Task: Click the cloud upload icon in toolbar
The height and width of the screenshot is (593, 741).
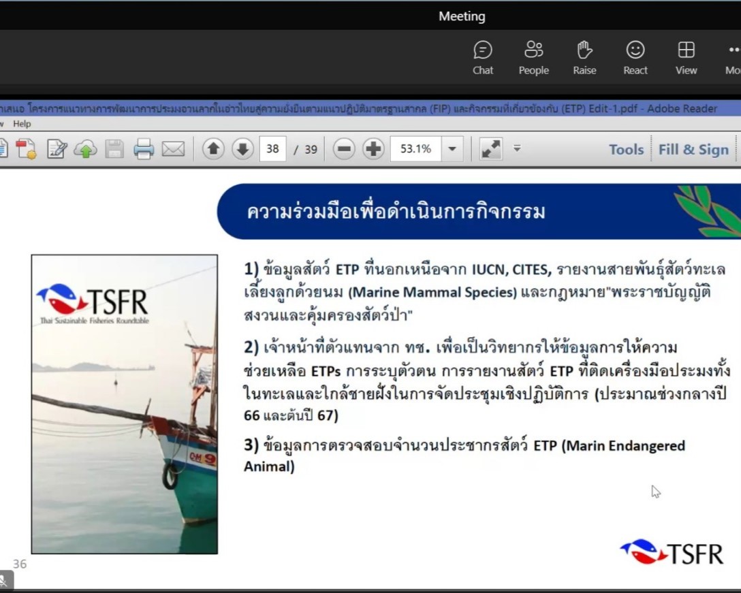Action: pyautogui.click(x=85, y=149)
